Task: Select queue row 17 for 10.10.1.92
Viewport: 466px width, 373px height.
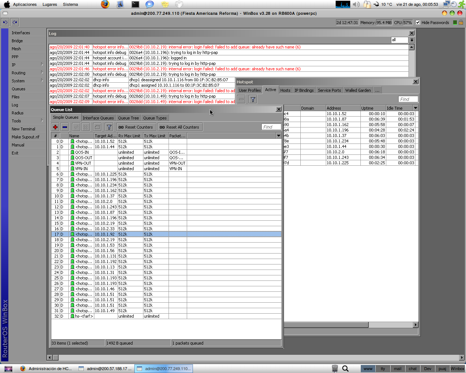Action: 109,234
